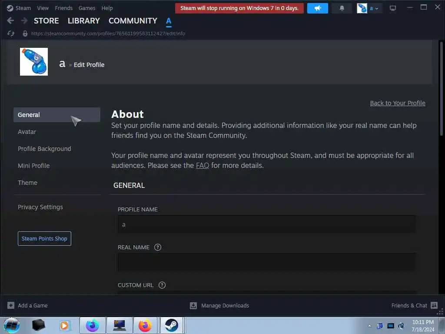This screenshot has width=445, height=334.
Task: Open the orange Firefox taskbar icon
Action: click(x=145, y=325)
